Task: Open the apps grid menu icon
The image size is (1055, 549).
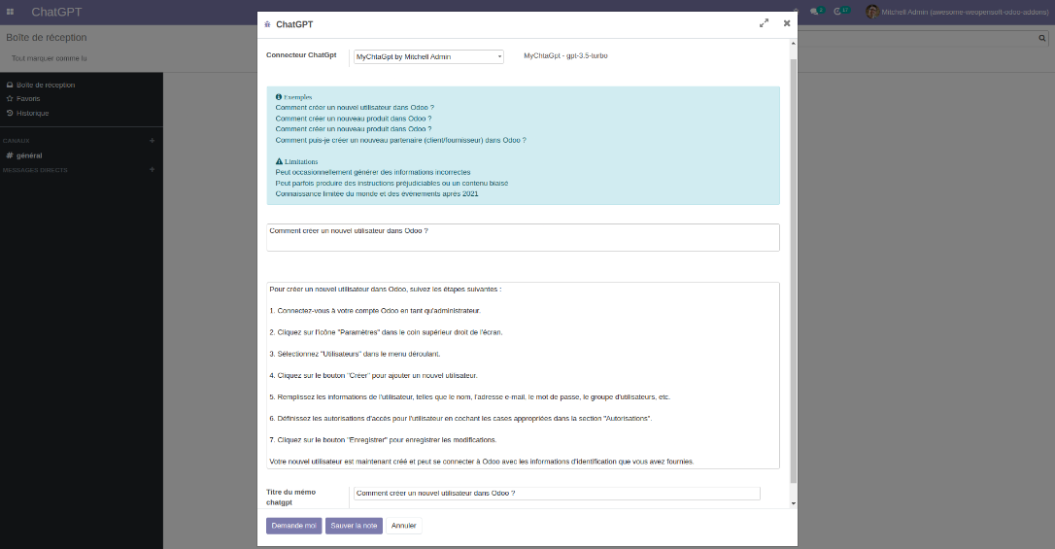Action: [10, 12]
